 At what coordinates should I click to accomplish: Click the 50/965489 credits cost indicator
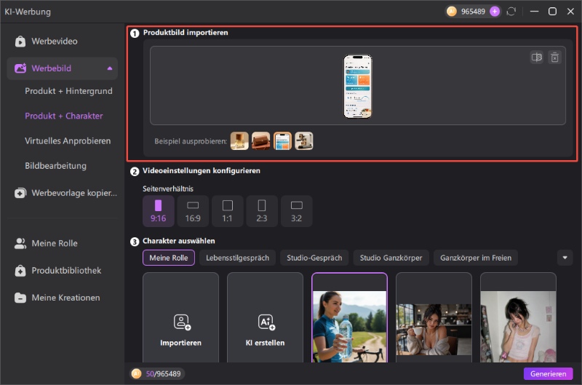point(157,374)
